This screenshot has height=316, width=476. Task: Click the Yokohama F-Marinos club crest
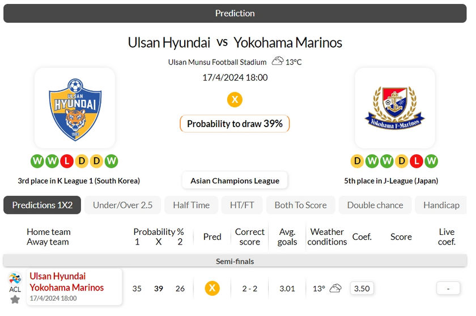(x=394, y=108)
